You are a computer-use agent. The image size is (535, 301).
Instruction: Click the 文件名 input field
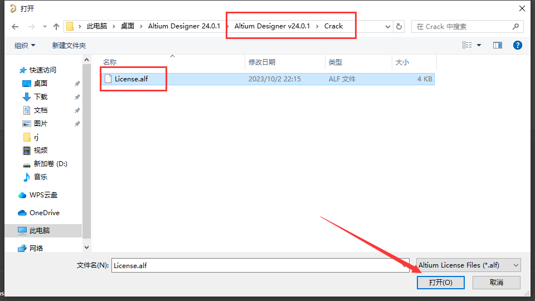(260, 265)
